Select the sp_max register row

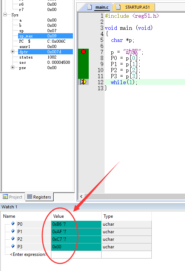pyautogui.click(x=45, y=36)
